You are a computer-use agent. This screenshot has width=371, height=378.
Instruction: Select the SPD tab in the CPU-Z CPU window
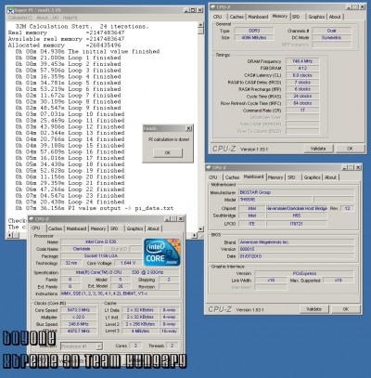pyautogui.click(x=114, y=228)
